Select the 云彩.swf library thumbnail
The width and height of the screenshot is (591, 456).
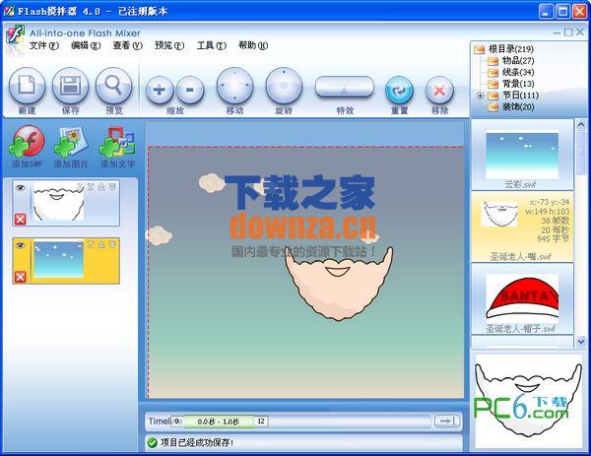(522, 156)
